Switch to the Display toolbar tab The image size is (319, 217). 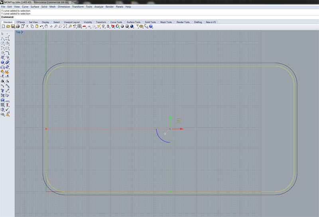(45, 22)
